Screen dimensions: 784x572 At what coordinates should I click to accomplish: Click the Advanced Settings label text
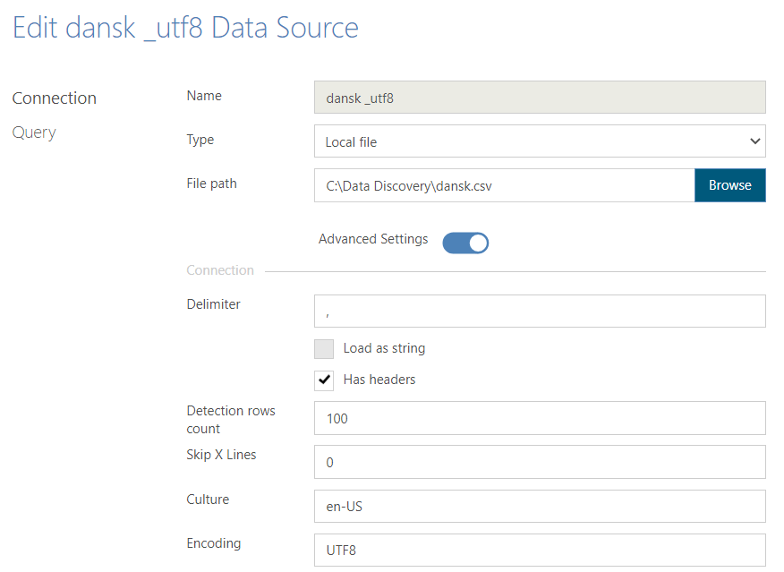tap(373, 238)
